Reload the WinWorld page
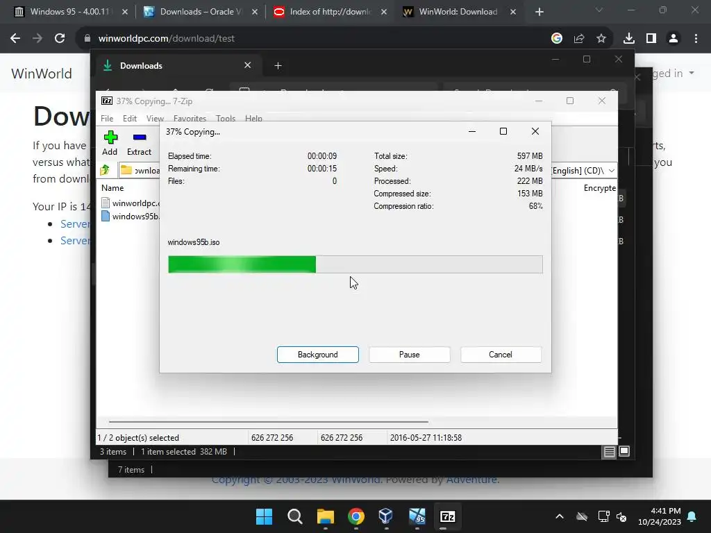The width and height of the screenshot is (711, 533). (60, 39)
